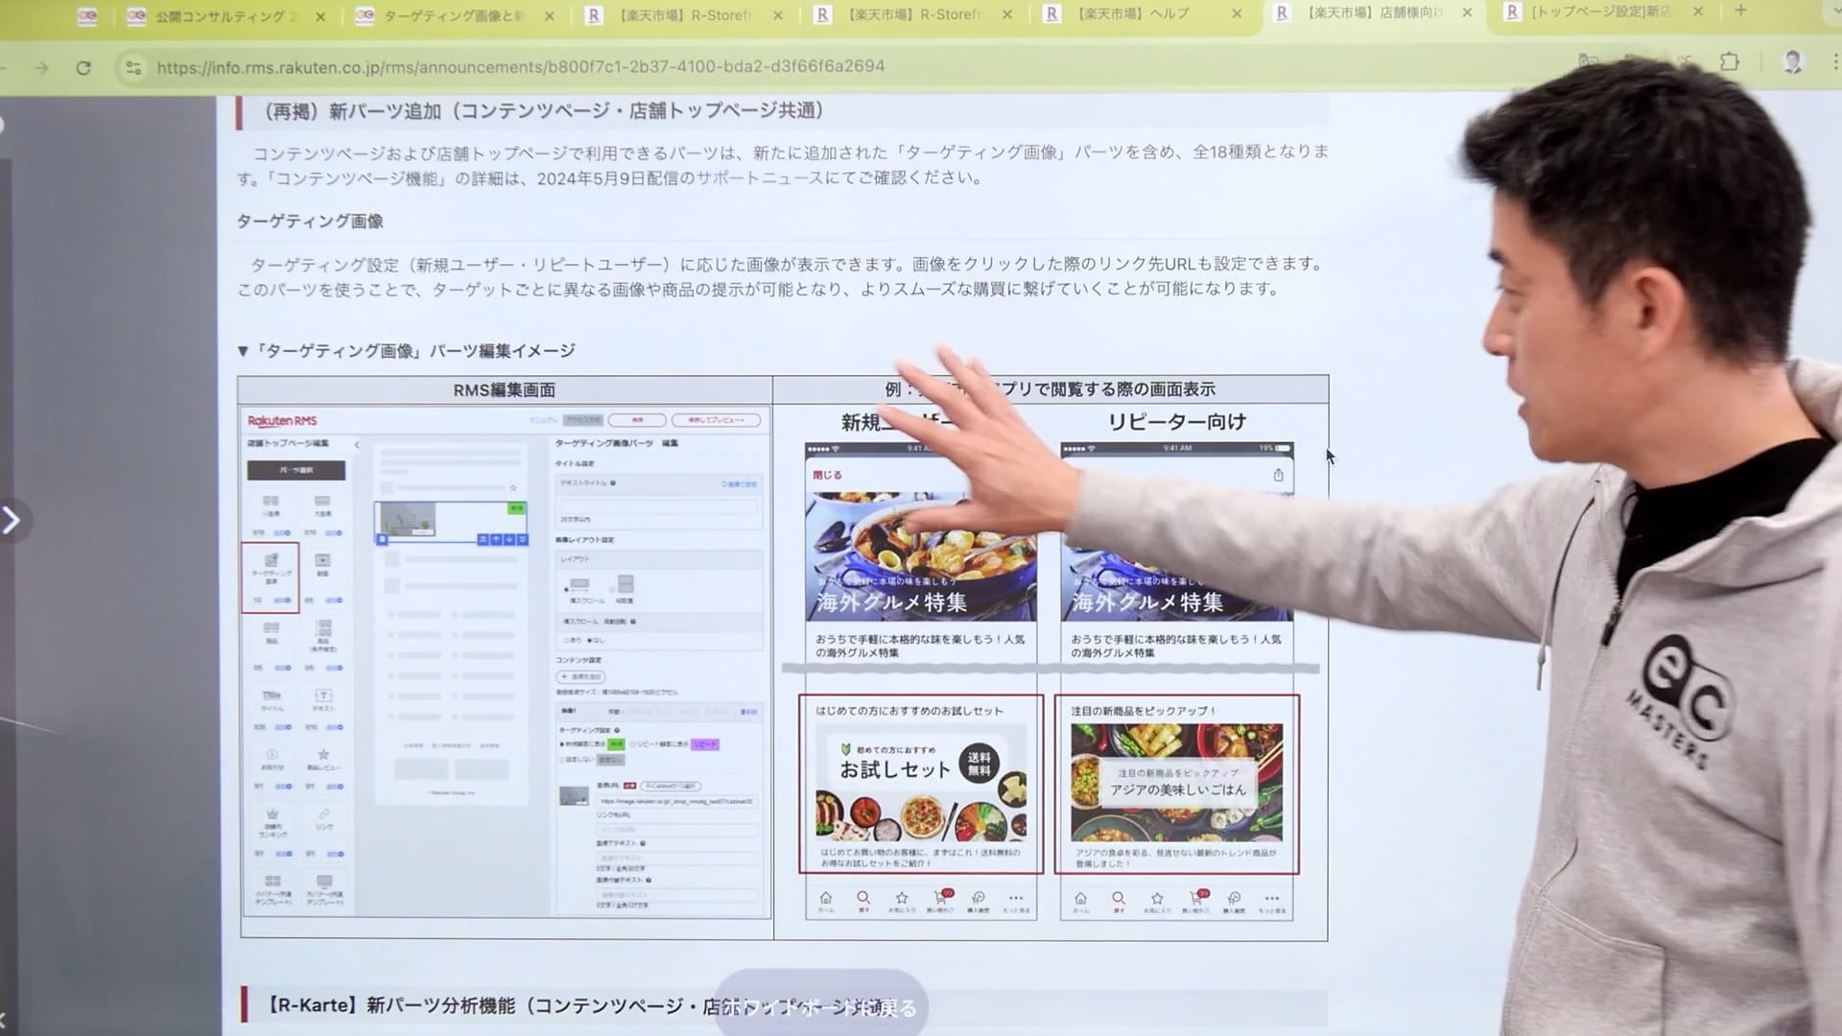
Task: Close the ターゲティング画像と tab
Action: tap(549, 15)
